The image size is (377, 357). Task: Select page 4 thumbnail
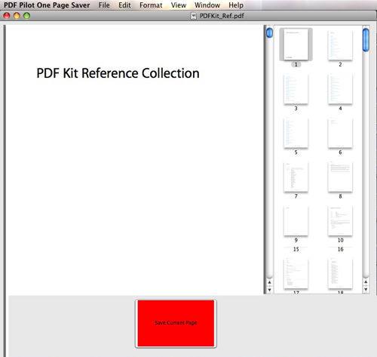[340, 89]
